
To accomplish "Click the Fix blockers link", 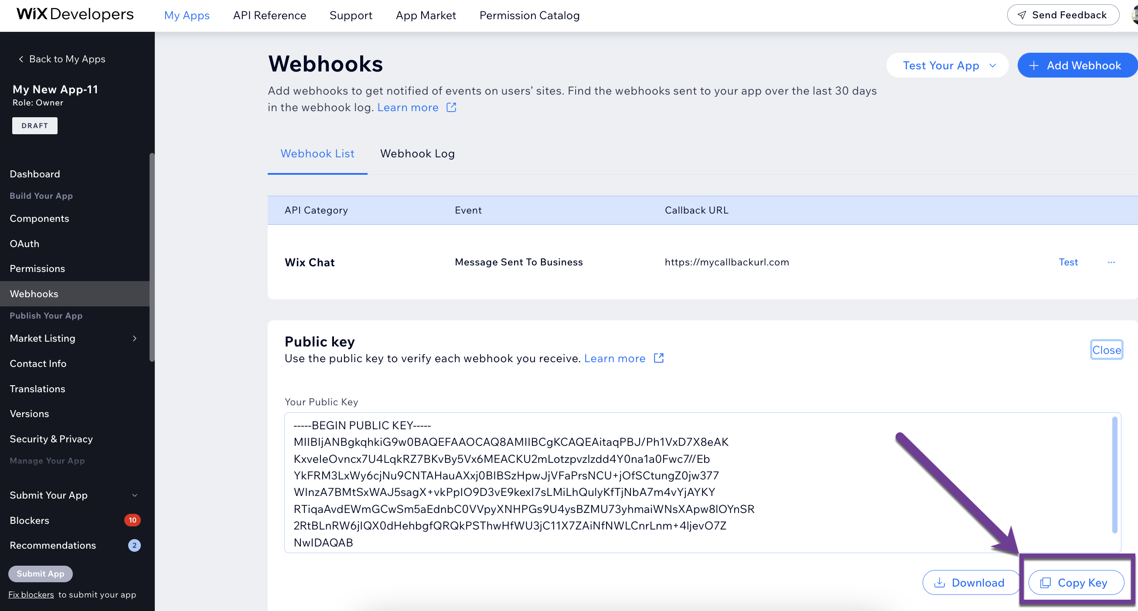I will coord(31,595).
